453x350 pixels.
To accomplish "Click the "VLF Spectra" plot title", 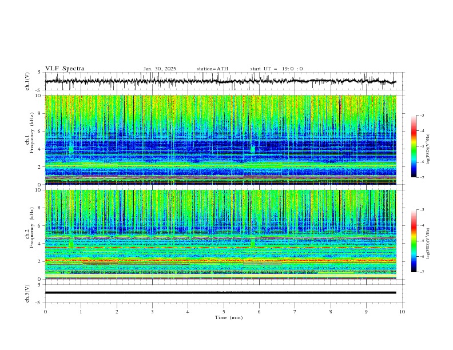I will coord(65,69).
